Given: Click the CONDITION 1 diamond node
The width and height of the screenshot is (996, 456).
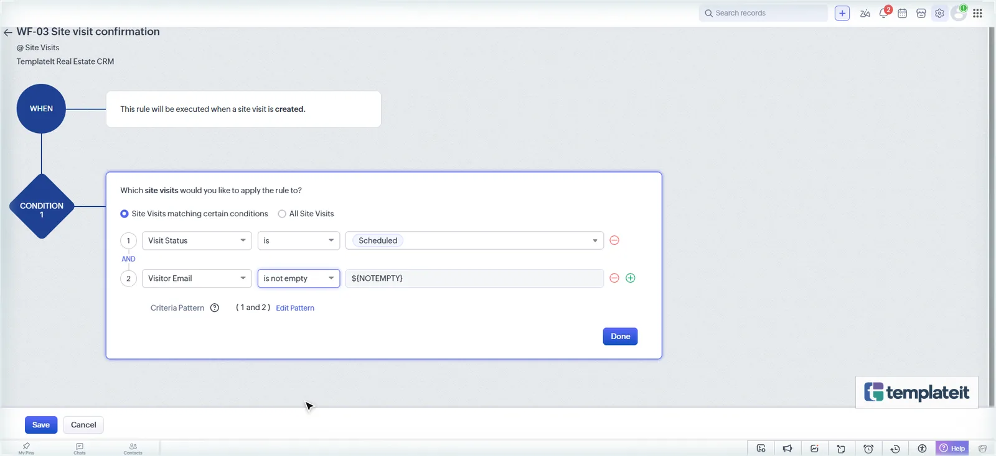Looking at the screenshot, I should coord(42,206).
